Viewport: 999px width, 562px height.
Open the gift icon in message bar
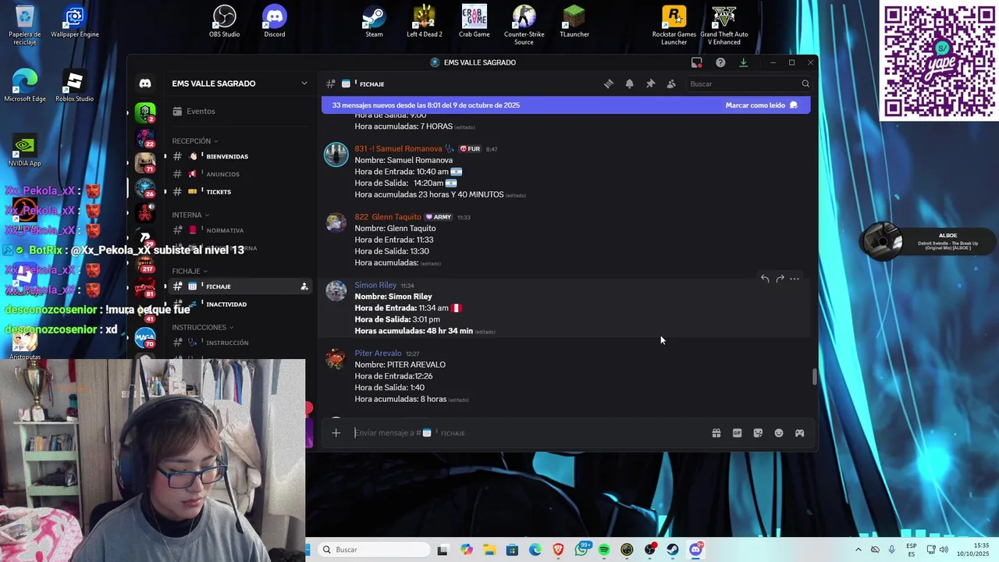716,433
